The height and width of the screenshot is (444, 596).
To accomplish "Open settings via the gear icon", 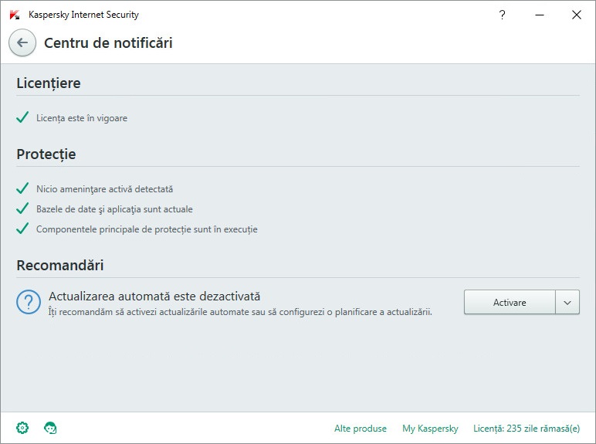I will point(22,427).
